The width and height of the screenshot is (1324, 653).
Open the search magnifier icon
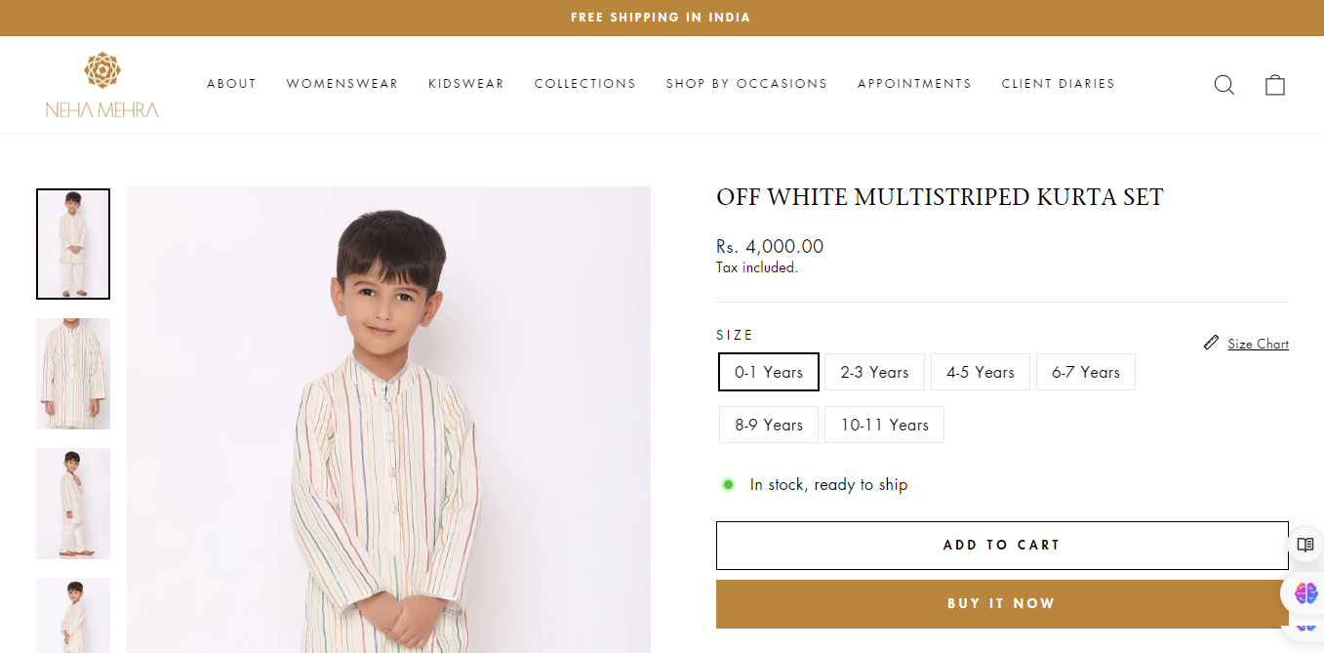[x=1224, y=85]
